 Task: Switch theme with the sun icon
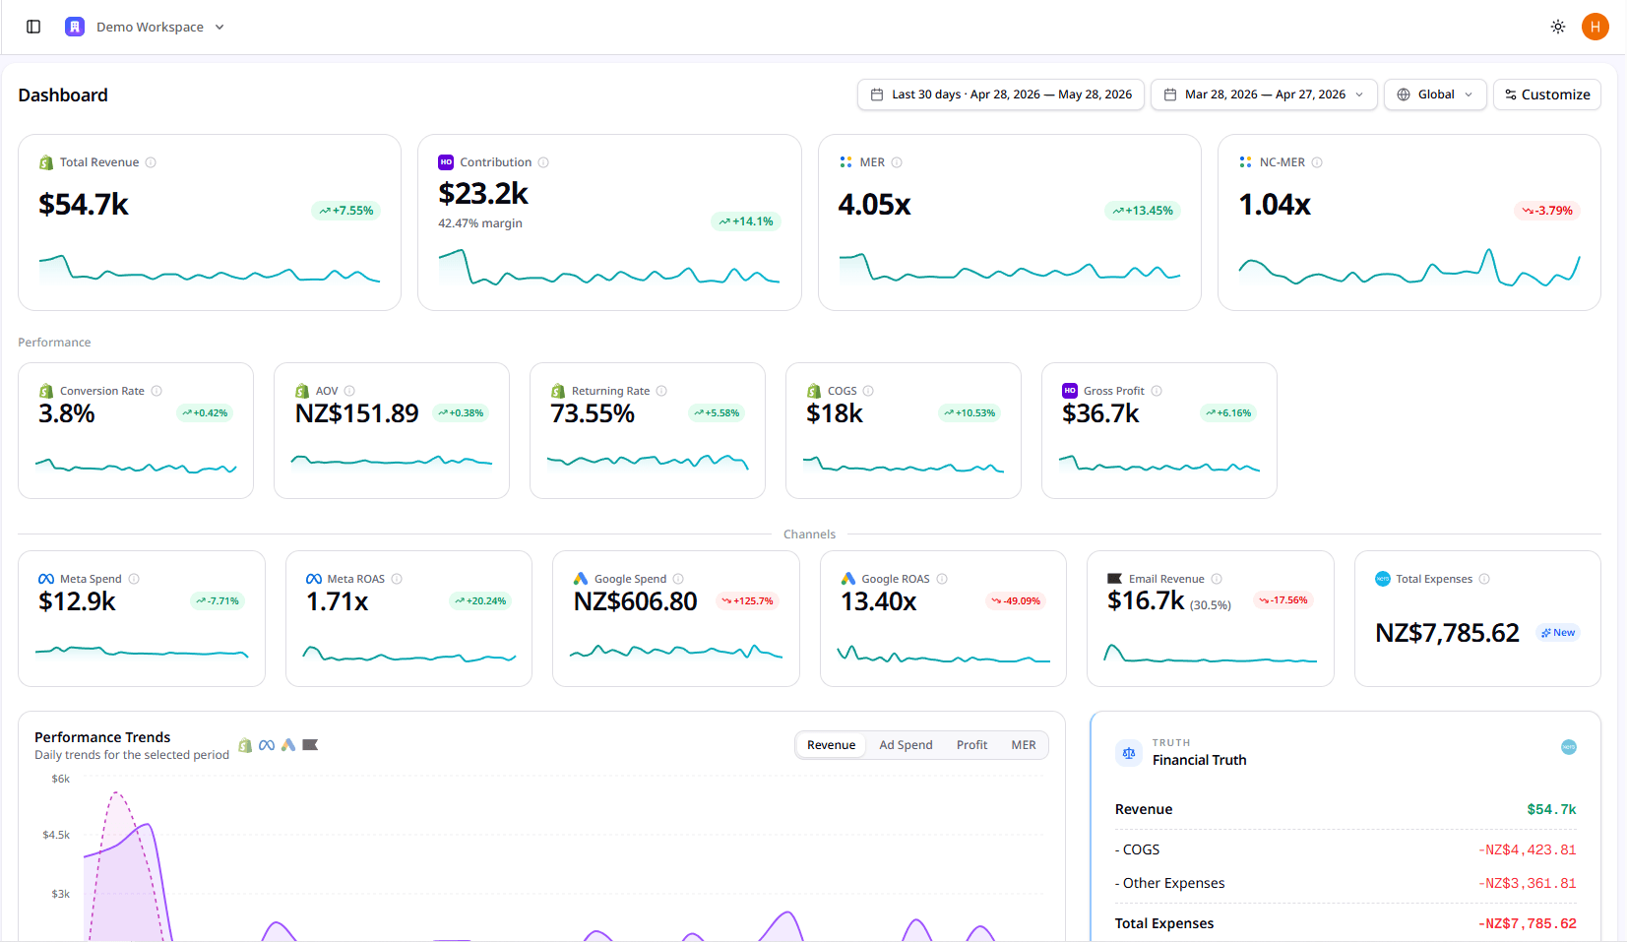(1558, 27)
